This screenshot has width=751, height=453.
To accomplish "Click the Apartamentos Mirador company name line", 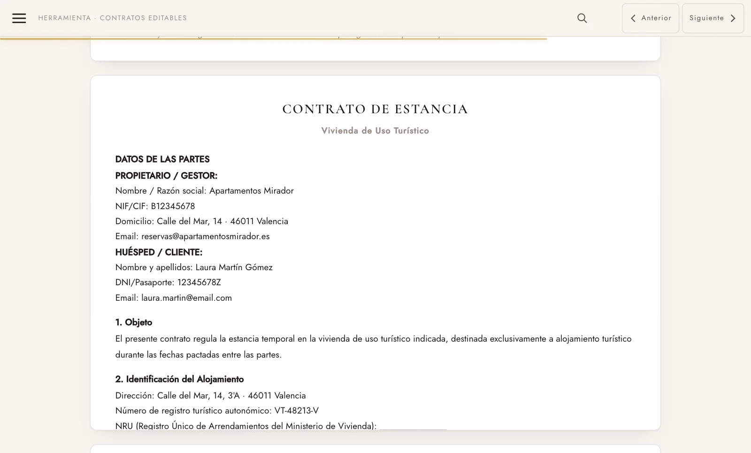I will (205, 191).
